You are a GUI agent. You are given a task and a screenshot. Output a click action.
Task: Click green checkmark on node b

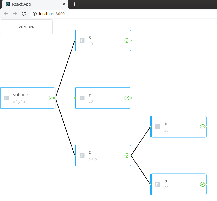pos(202,184)
